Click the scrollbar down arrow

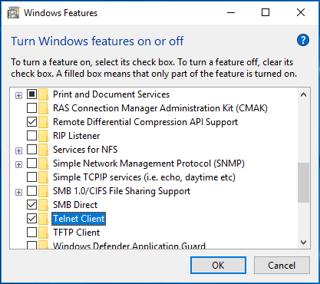click(x=304, y=242)
